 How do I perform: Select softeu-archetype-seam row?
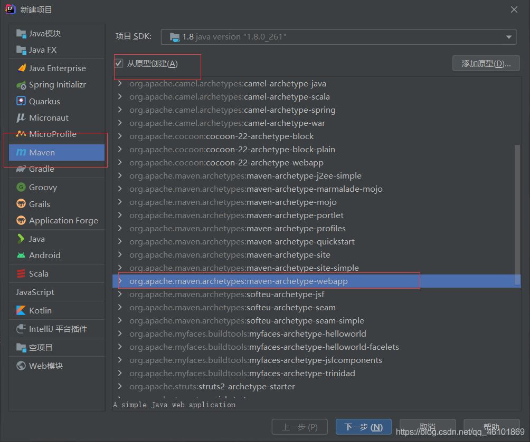pyautogui.click(x=316, y=307)
